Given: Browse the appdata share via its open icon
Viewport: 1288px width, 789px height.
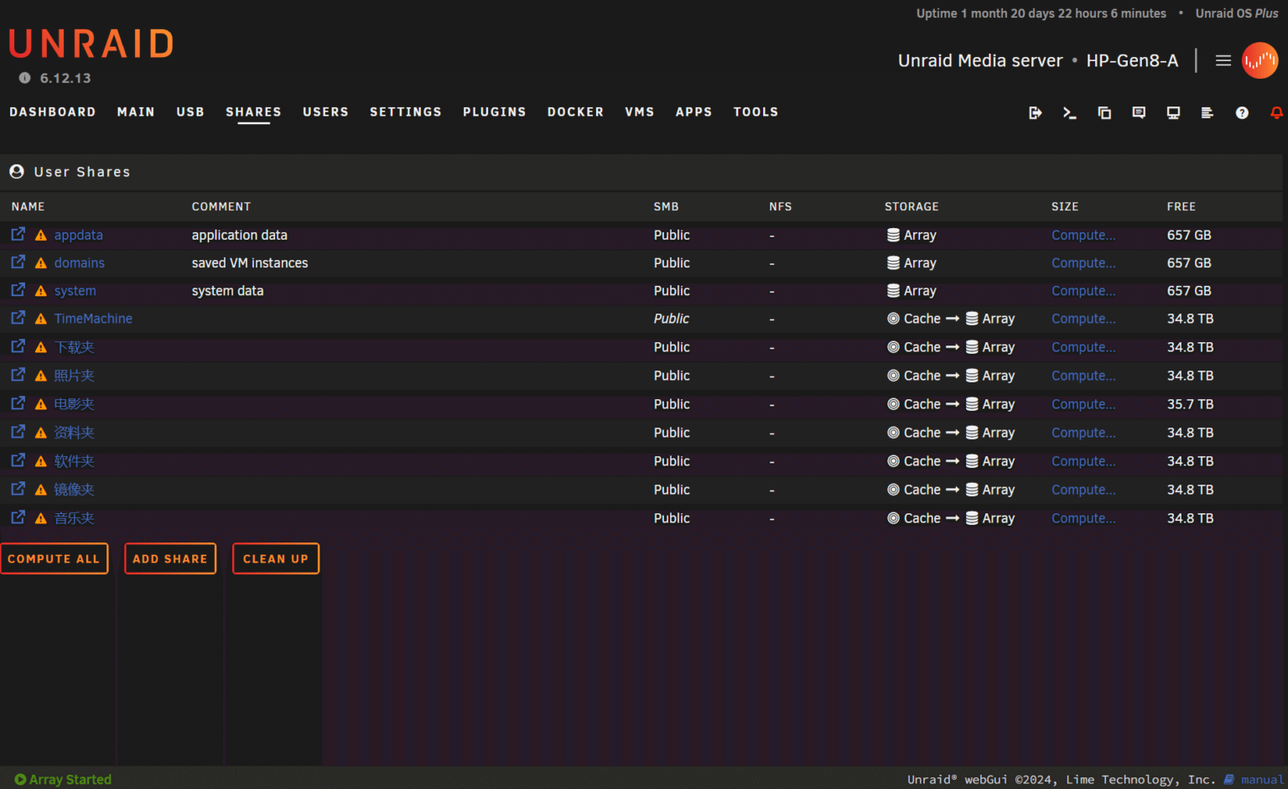Looking at the screenshot, I should pos(18,235).
